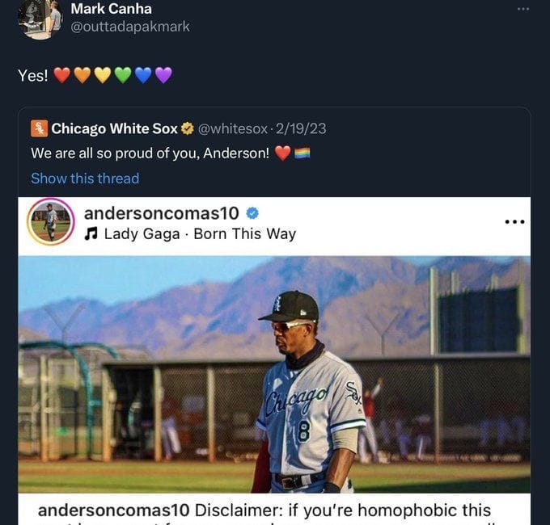Open the tweet's three-dot options menu
The width and height of the screenshot is (550, 525).
[x=523, y=9]
